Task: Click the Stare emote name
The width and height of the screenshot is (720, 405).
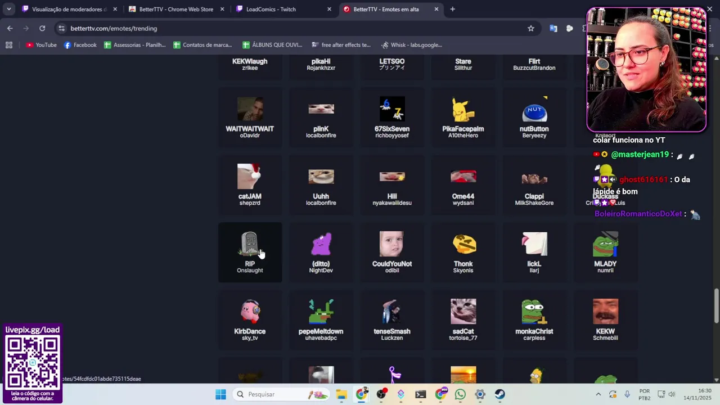Action: 463,61
